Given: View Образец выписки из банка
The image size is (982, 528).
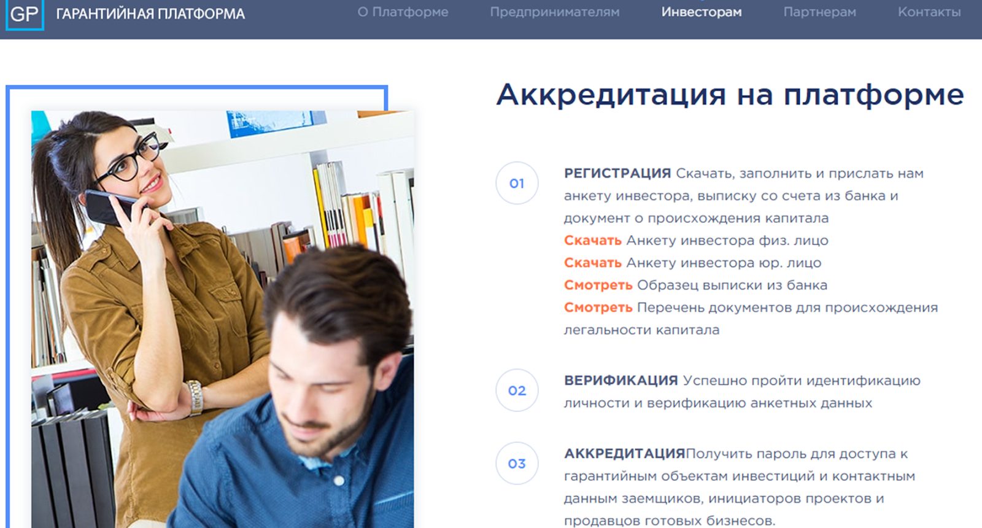Looking at the screenshot, I should 598,285.
